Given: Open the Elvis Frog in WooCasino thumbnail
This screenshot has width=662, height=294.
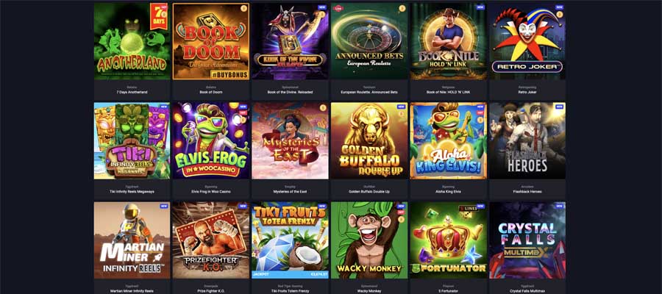Looking at the screenshot, I should (211, 140).
